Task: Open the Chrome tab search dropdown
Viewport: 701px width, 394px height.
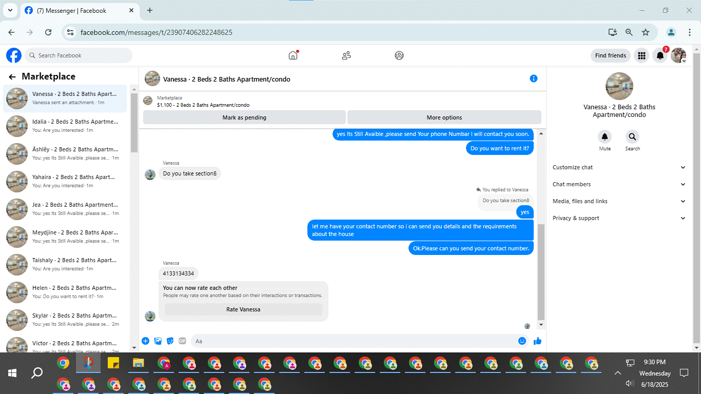Action: (10, 10)
